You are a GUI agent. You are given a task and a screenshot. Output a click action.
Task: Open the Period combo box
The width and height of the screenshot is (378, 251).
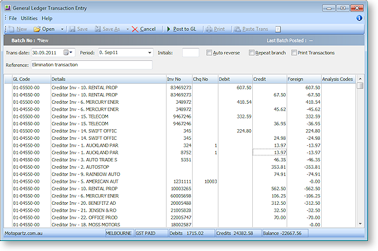(x=149, y=53)
